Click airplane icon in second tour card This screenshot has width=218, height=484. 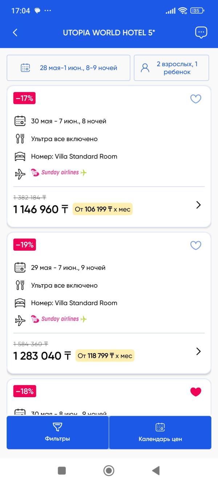click(x=20, y=320)
